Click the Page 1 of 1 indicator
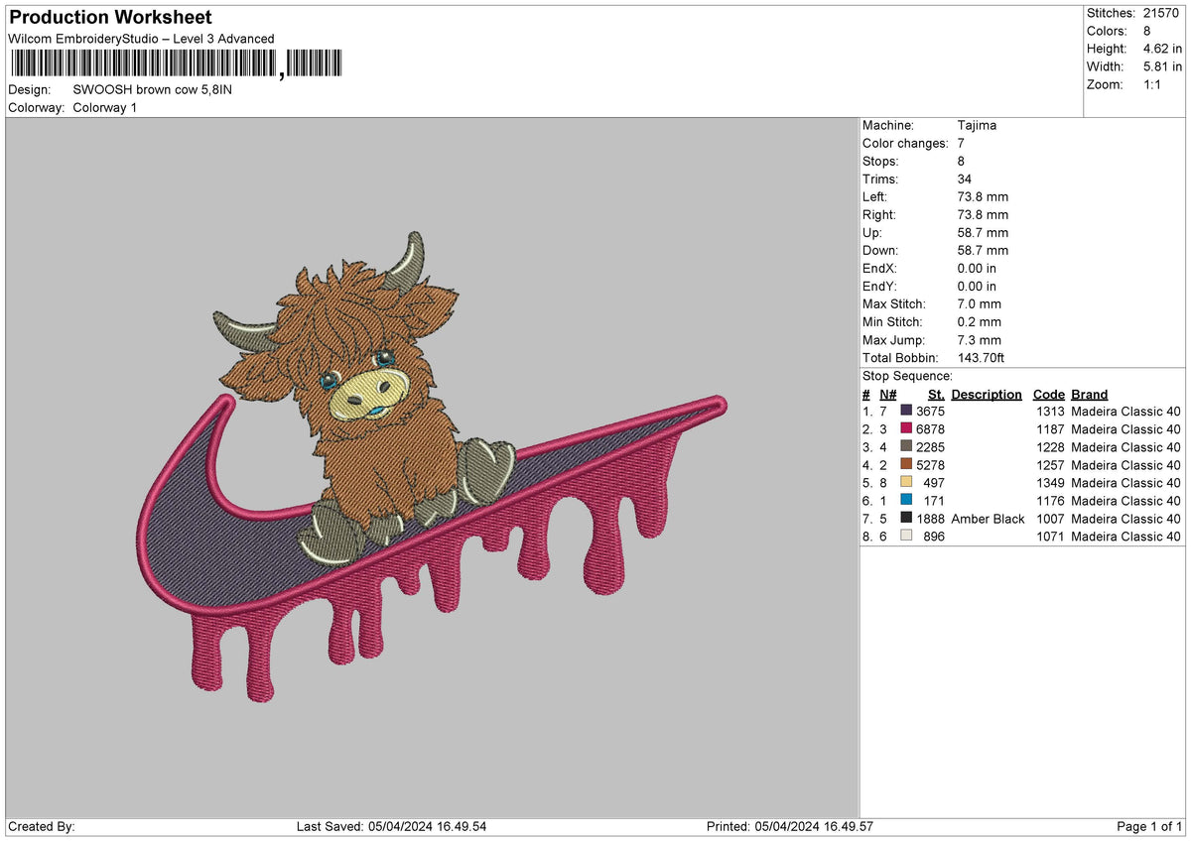The image size is (1191, 841). (x=1149, y=827)
